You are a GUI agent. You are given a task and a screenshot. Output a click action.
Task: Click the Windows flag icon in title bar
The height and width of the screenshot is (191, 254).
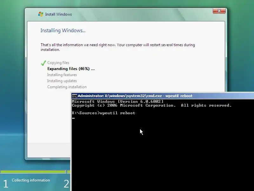[x=41, y=14]
